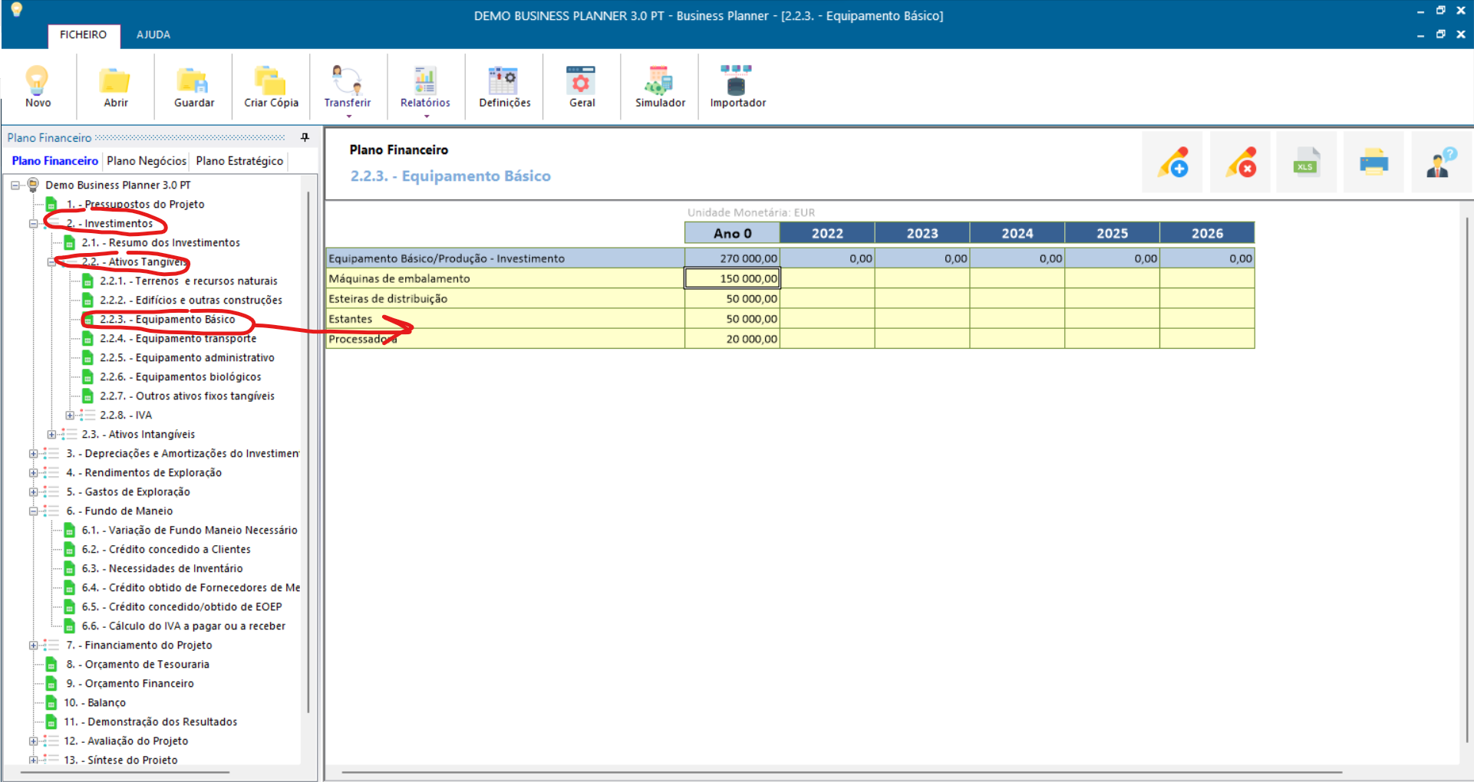Open 6.6. Cálculo do IVA a pagar

point(183,626)
